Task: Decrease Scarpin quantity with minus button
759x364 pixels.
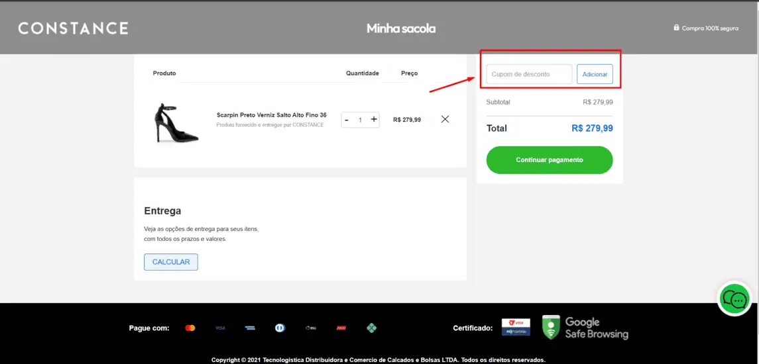Action: (x=347, y=119)
